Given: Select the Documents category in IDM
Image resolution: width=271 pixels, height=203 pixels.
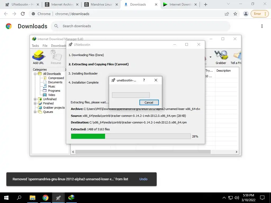Looking at the screenshot, I should [x=55, y=82].
